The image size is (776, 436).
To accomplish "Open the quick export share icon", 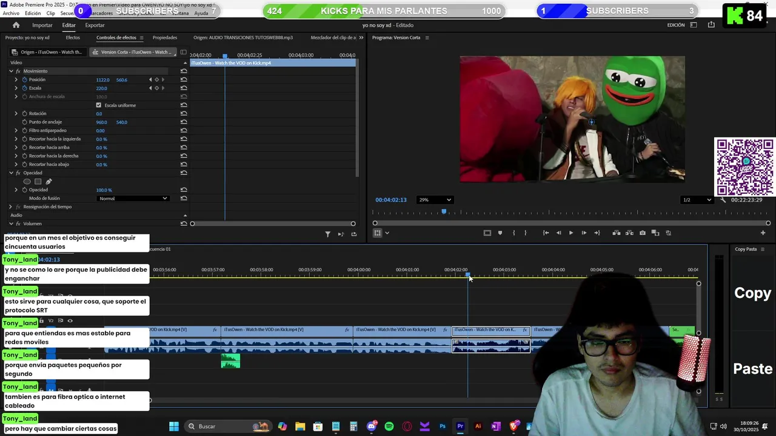I will [x=711, y=25].
